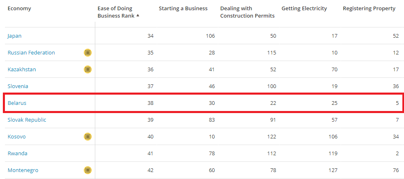The image size is (404, 179).
Task: Click the yellow icon beside Kazakhstan
Action: pos(88,69)
